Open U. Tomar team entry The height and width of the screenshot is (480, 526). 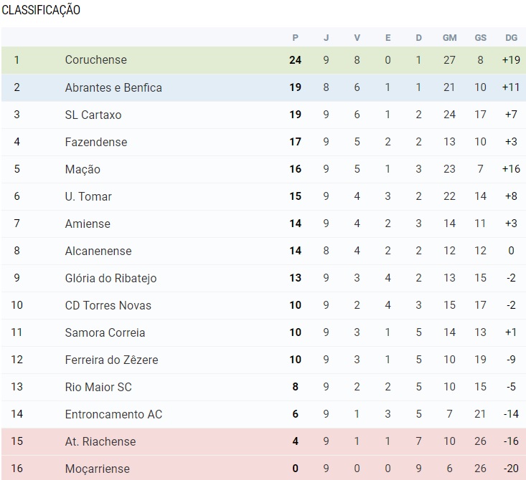pyautogui.click(x=88, y=196)
